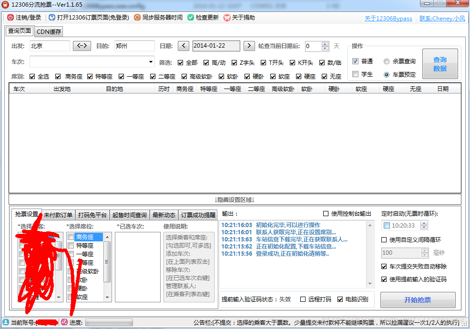Image resolution: width=470 pixels, height=329 pixels.
Task: Toggle the 全选 seat class checkbox
Action: (32, 77)
